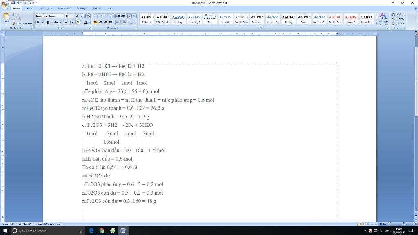This screenshot has height=235, width=418.
Task: Decrease the paragraph indent
Action: 118,16
